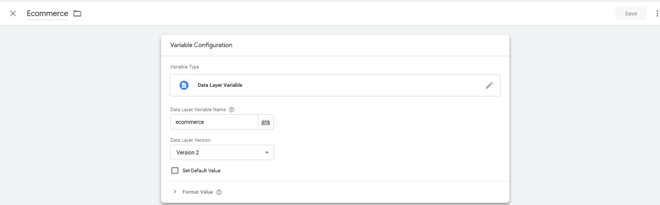This screenshot has width=660, height=205.
Task: Click the Save button
Action: click(631, 13)
